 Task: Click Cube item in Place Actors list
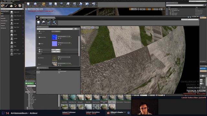point(17,31)
